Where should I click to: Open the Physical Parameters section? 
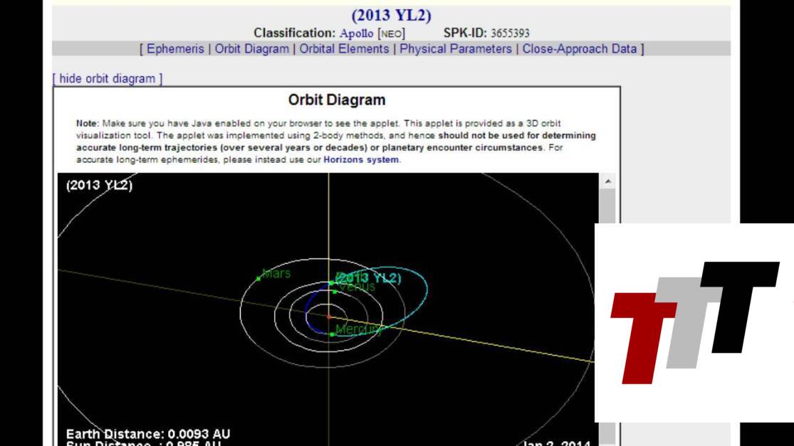[x=455, y=49]
